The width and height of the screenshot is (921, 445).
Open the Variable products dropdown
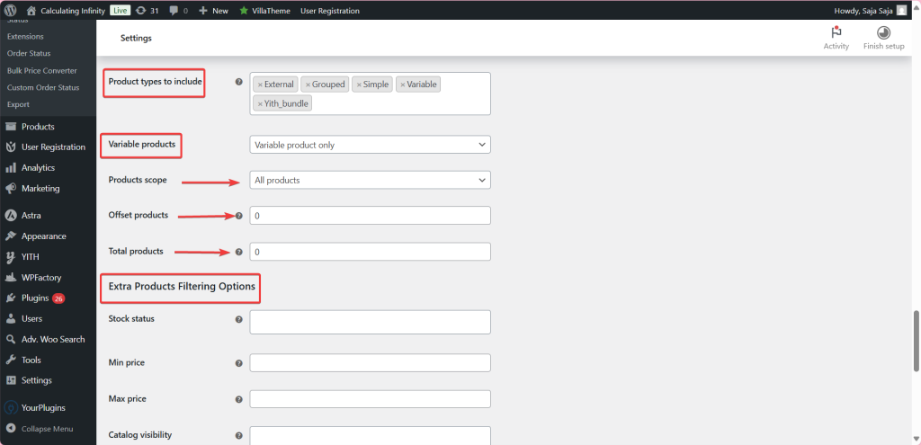[x=370, y=145]
